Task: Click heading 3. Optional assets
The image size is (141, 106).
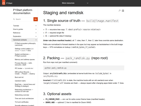Action: (57, 94)
